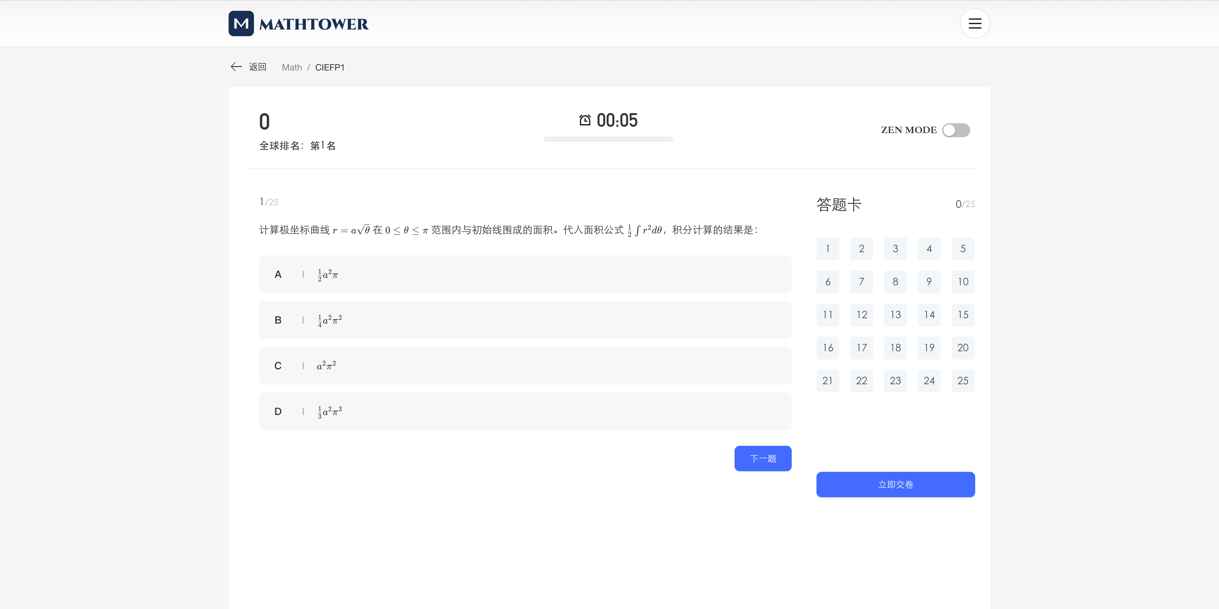This screenshot has height=609, width=1219.
Task: Click the 0/25 answered counter
Action: [x=965, y=204]
